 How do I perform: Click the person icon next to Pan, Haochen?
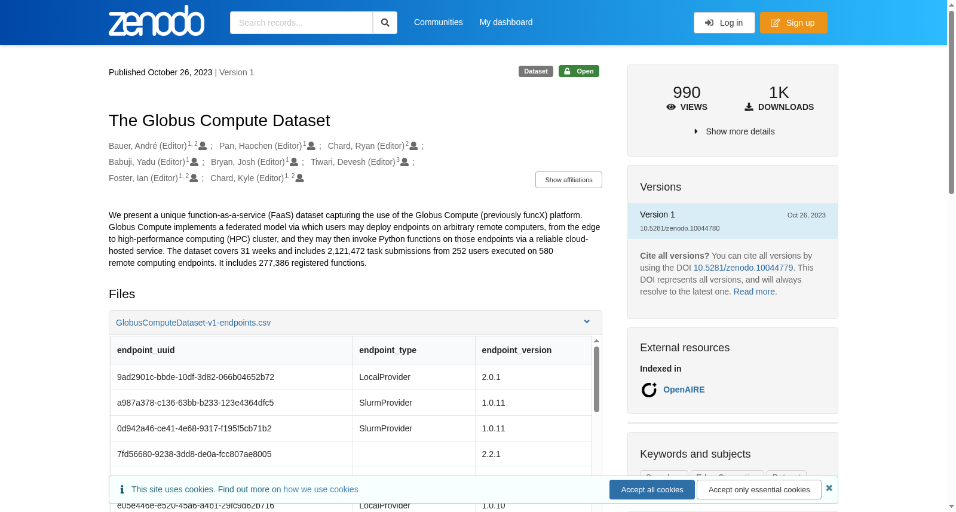click(311, 146)
